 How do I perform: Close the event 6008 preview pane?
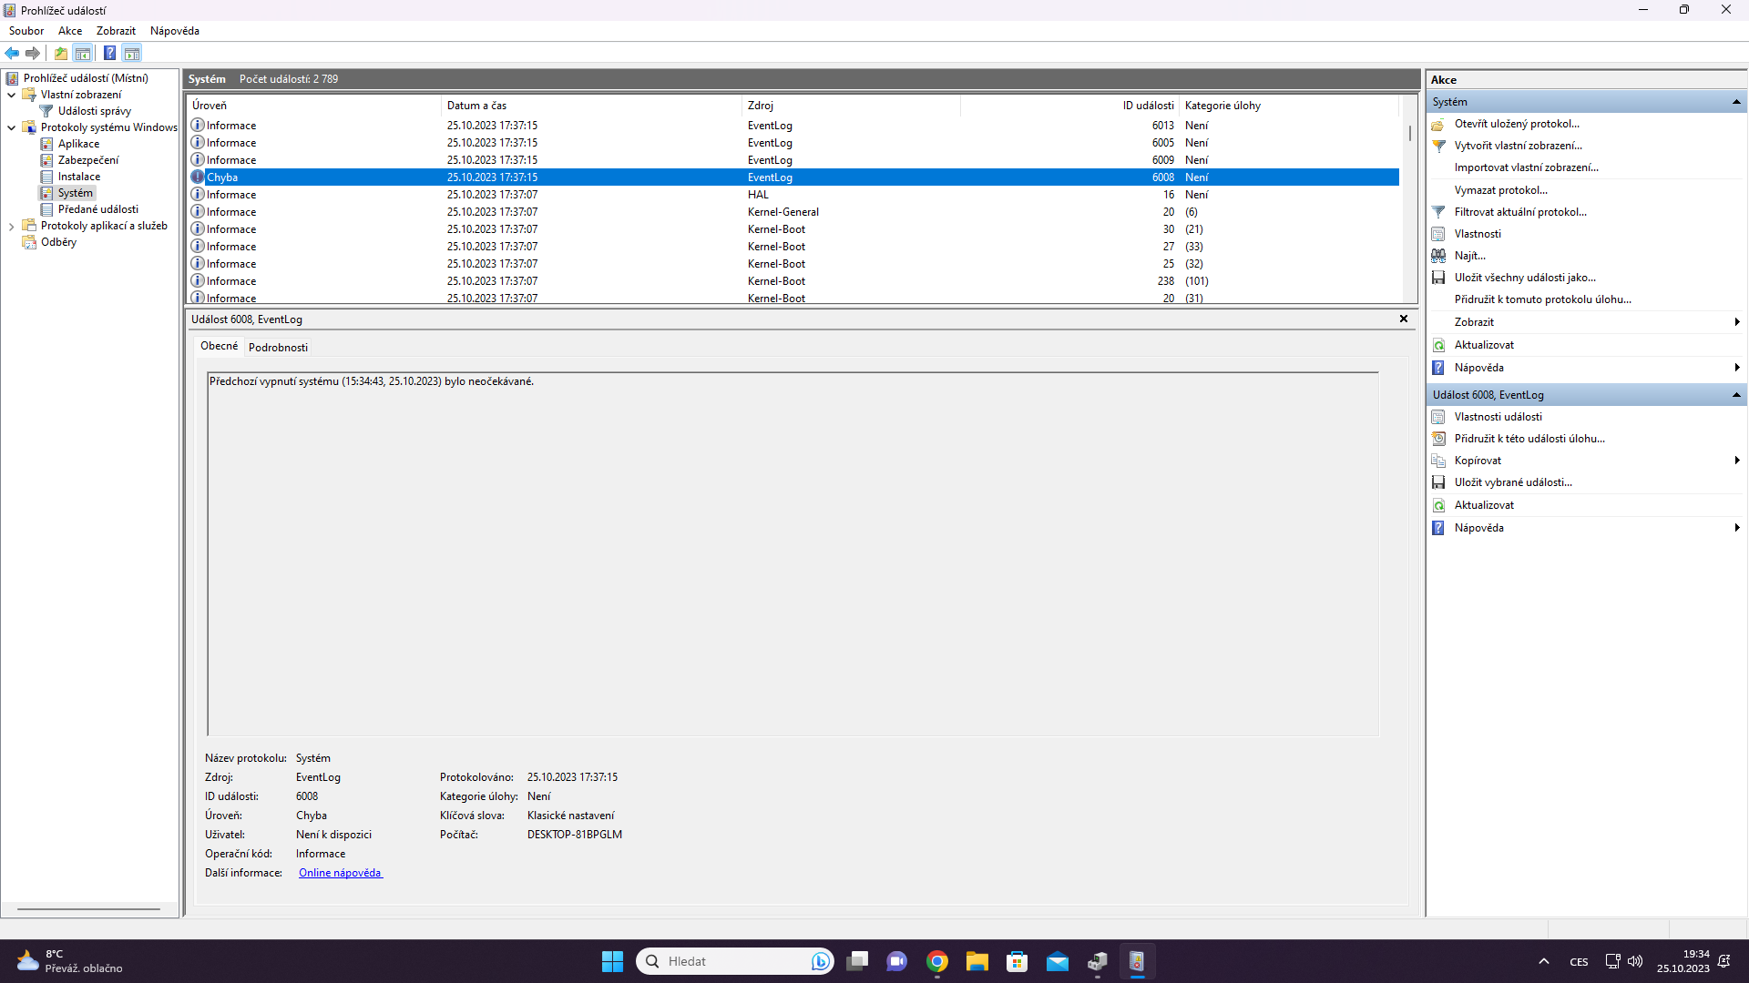[x=1403, y=319]
